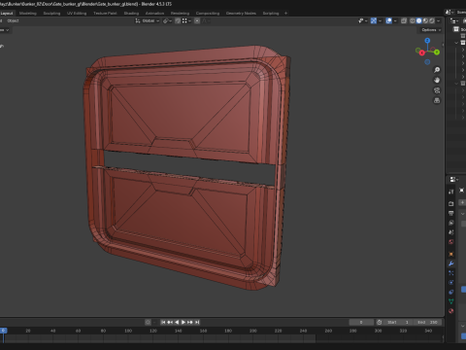Jump to the last frame
The height and width of the screenshot is (350, 466).
(x=197, y=322)
